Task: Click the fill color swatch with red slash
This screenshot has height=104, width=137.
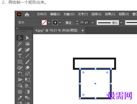Action: tap(44, 23)
